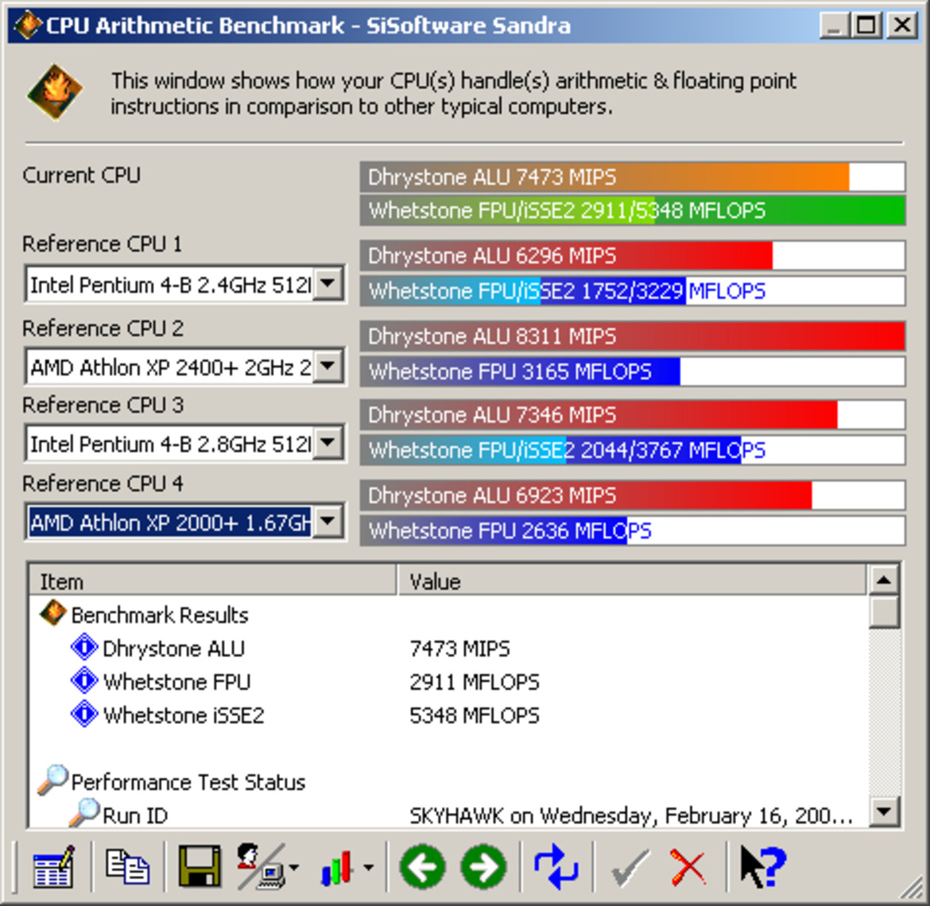Go back with the green left arrow
Image resolution: width=930 pixels, height=906 pixels.
click(422, 867)
